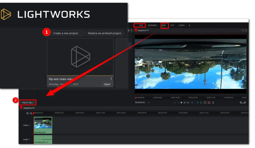Click the Sequence #1 viewer title

(143, 30)
